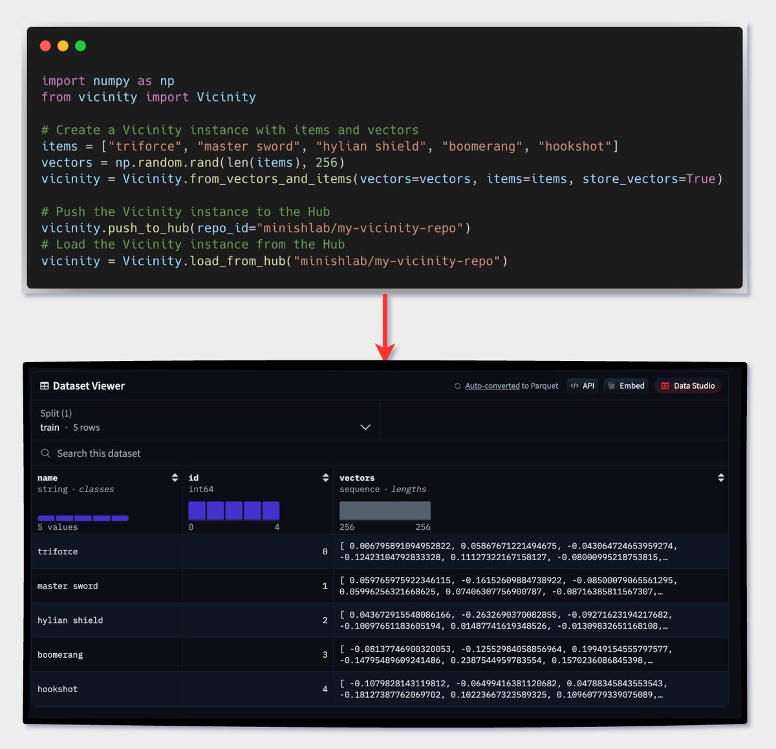
Task: Click the id column histogram bars
Action: coord(234,510)
